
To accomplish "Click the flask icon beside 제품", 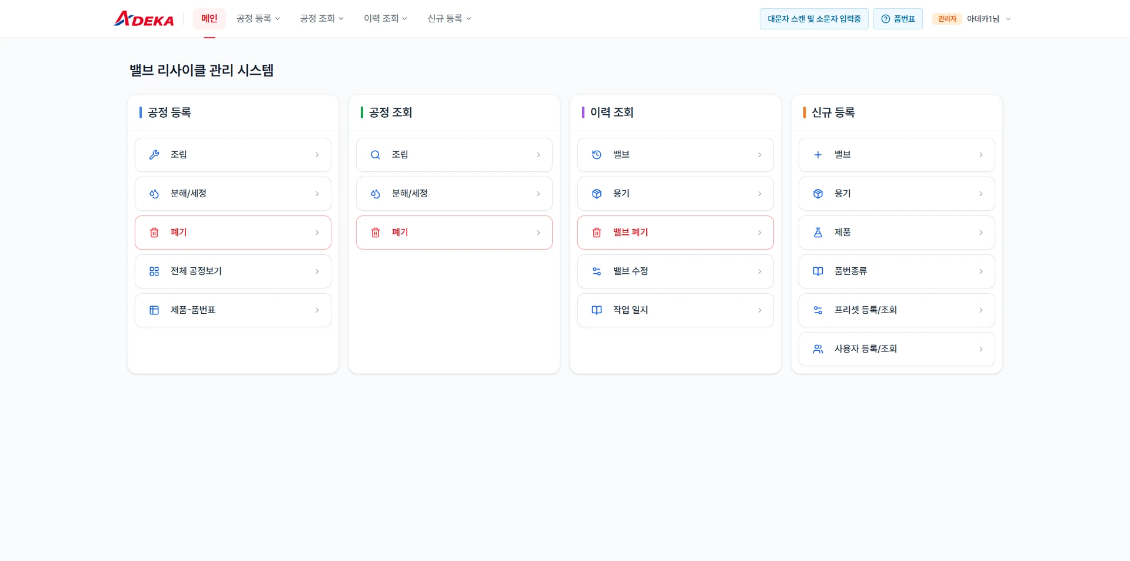I will coord(818,233).
